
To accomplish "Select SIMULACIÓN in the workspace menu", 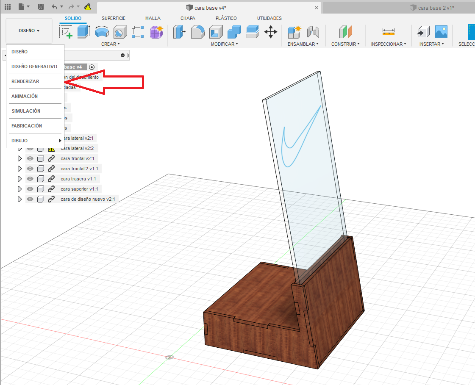I will click(x=35, y=111).
